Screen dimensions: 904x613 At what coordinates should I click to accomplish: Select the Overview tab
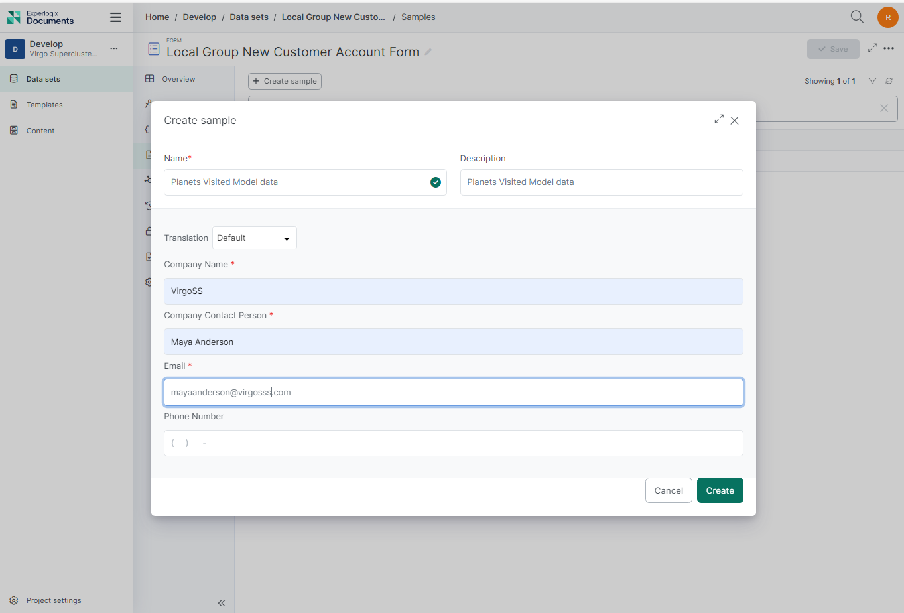click(x=178, y=79)
